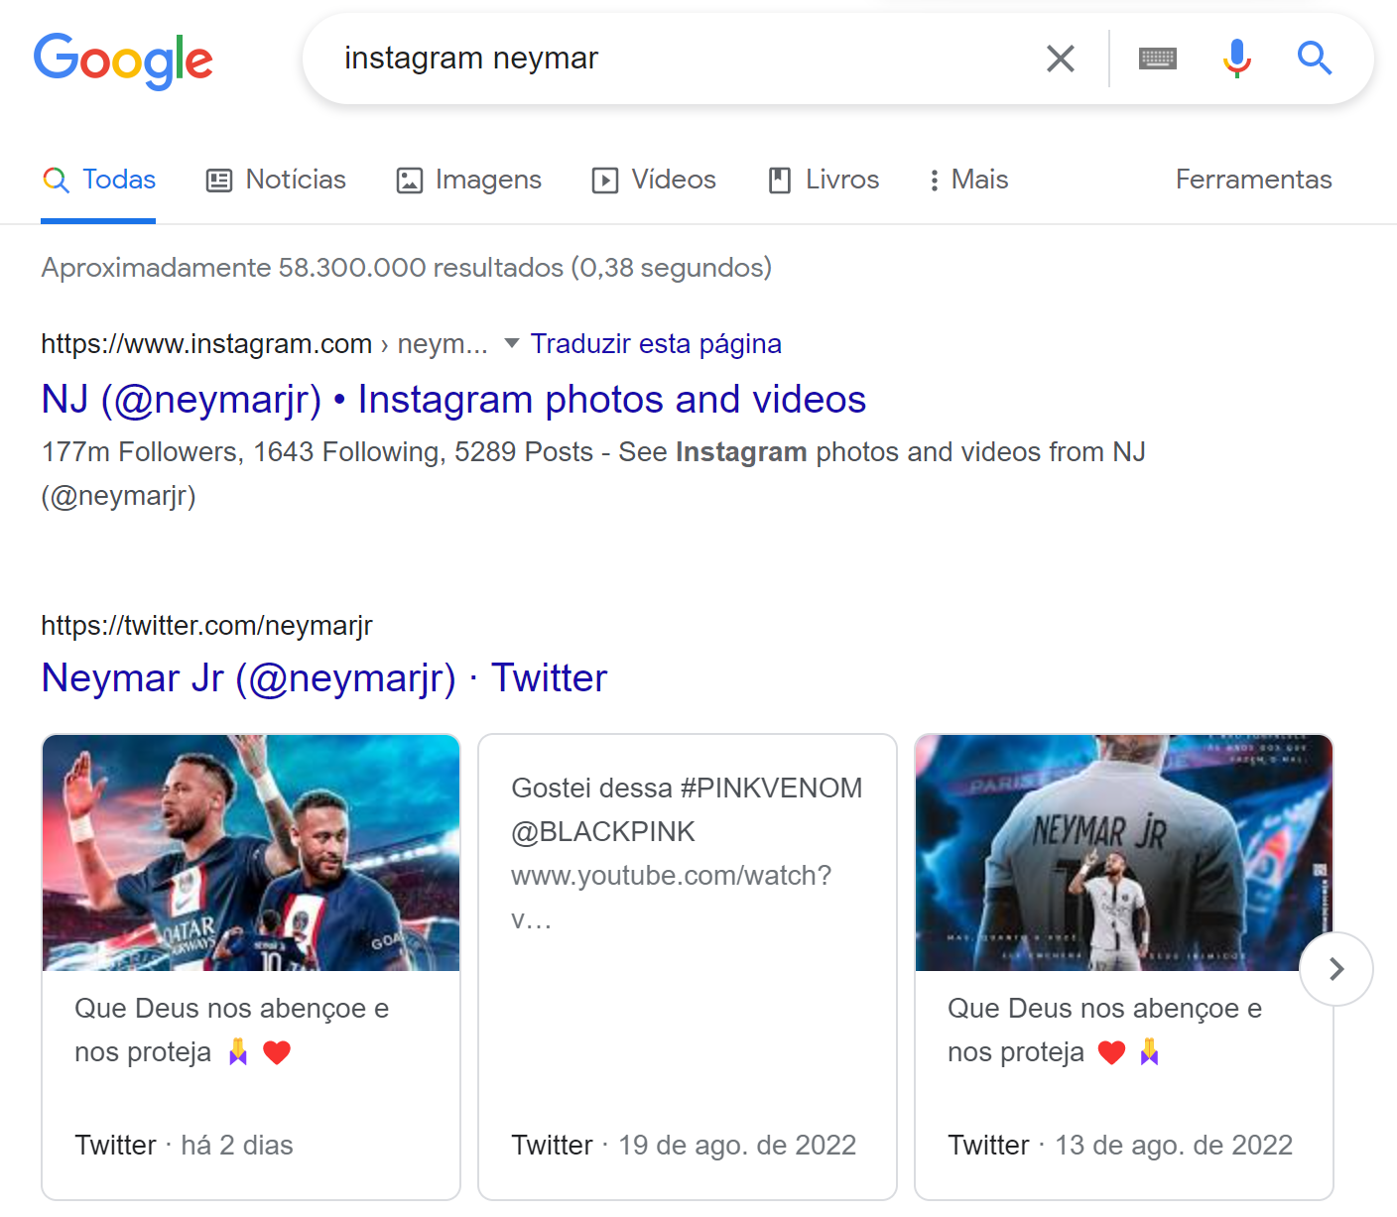Open the 'Gostei dessa #PINKVENOM' tweet card

pos(688,967)
